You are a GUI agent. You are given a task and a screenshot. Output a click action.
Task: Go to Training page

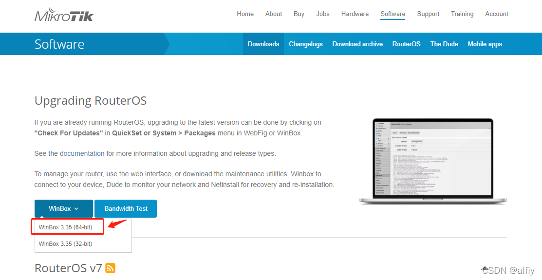[x=462, y=14]
